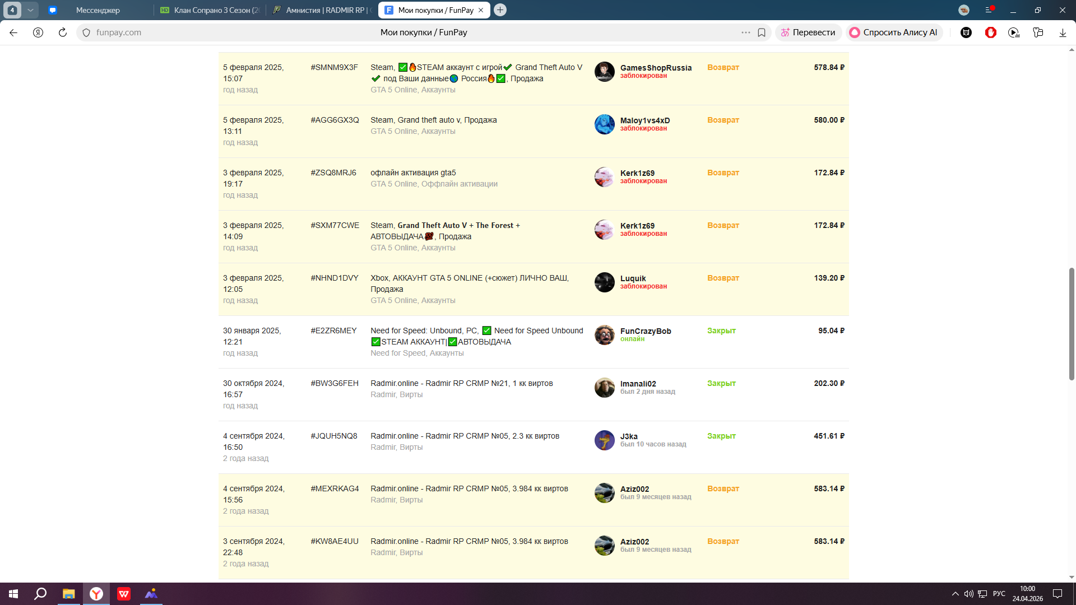Screen dimensions: 1076x605
Task: Reload the FunPay page
Action: 63,32
